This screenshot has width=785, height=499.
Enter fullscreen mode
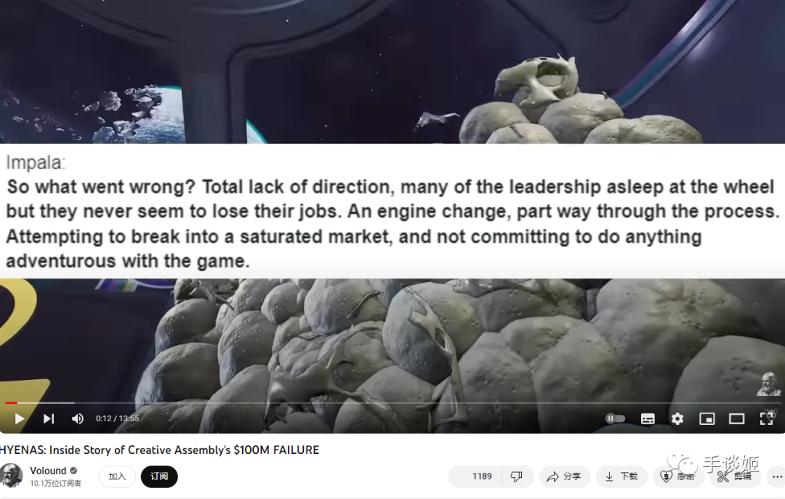pos(767,418)
